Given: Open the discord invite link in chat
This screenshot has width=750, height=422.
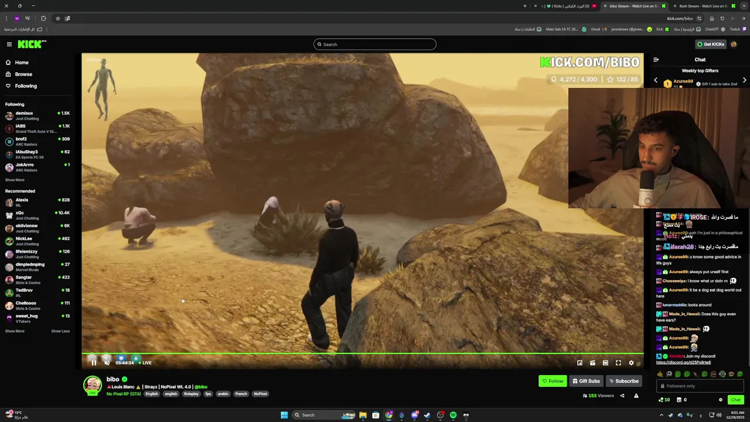Looking at the screenshot, I should [x=683, y=362].
